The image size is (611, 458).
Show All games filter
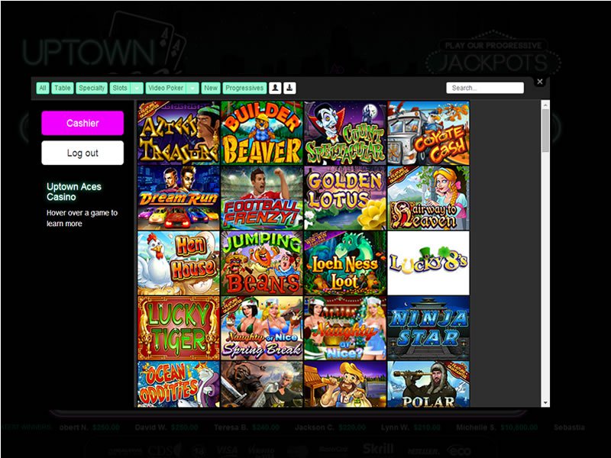43,88
